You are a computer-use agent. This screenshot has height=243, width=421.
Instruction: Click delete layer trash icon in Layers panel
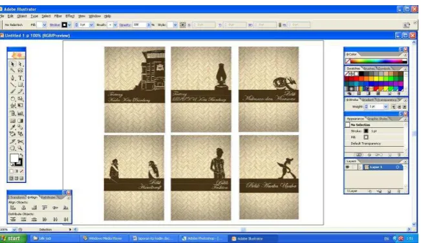coord(398,191)
